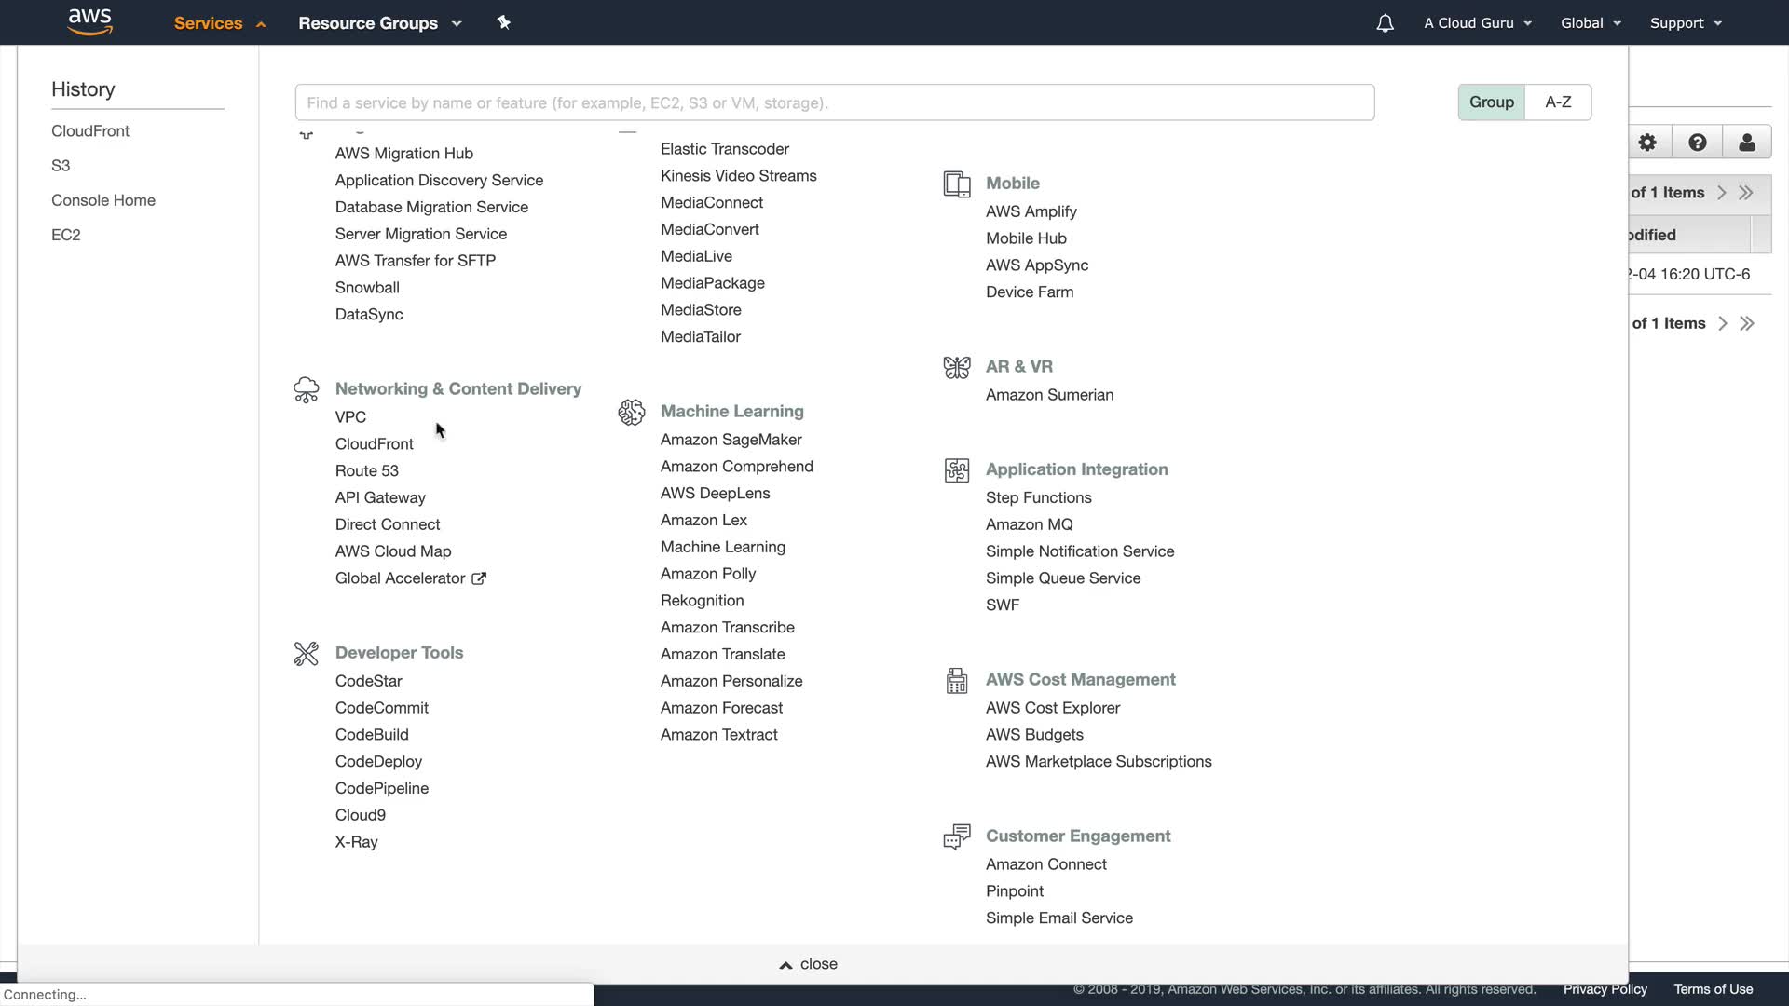Open CloudFront from History list
The height and width of the screenshot is (1006, 1789).
(90, 131)
